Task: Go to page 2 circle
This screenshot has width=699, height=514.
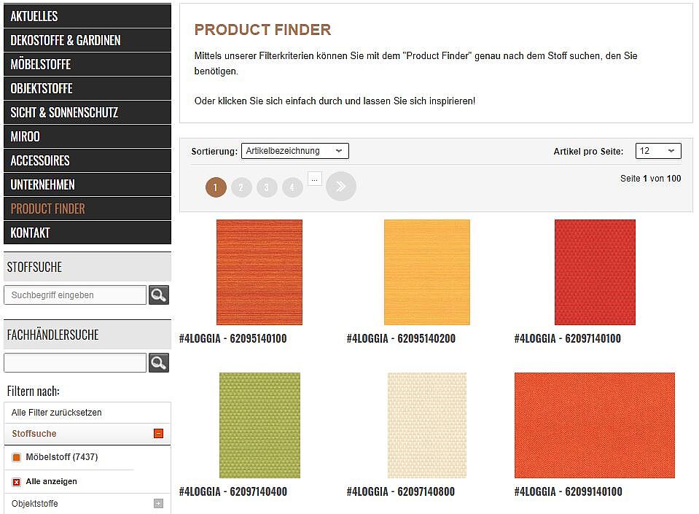Action: [241, 187]
